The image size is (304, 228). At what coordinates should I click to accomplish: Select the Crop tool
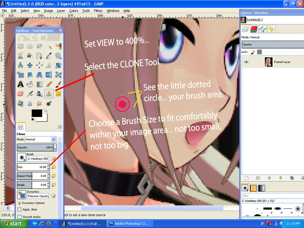coord(49,65)
